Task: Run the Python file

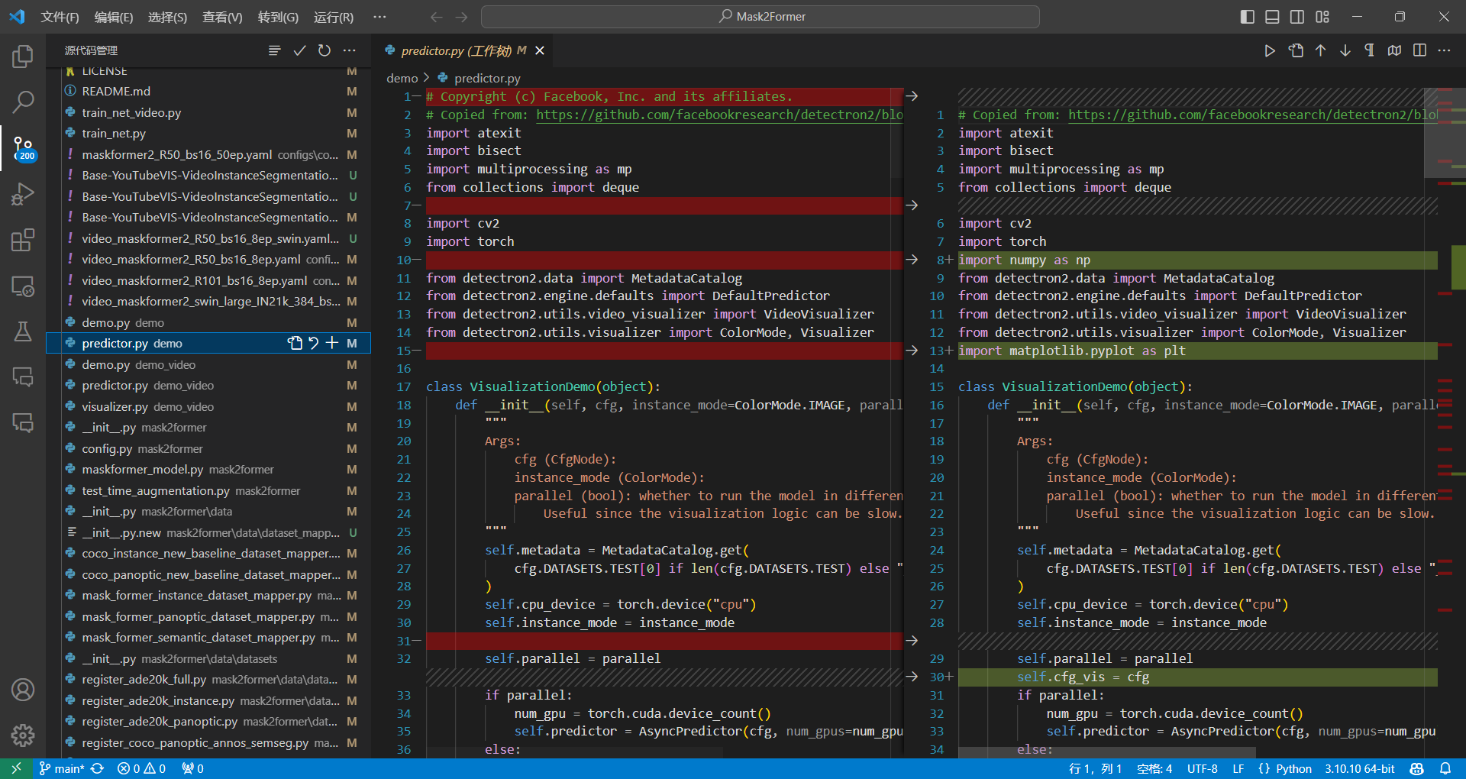Action: [1269, 50]
